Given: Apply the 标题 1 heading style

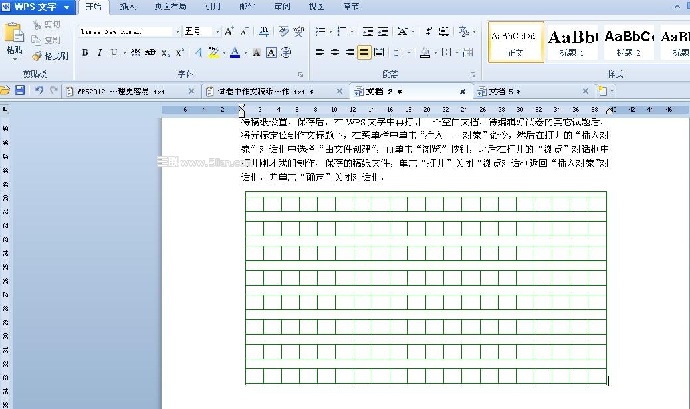Looking at the screenshot, I should [x=572, y=42].
